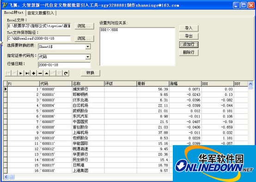Screen dimensions: 256x182
Task: Close the import tool window
Action: [x=251, y=6]
